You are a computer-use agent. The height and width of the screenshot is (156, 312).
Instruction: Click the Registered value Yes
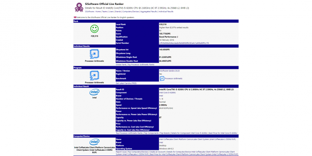[161, 74]
